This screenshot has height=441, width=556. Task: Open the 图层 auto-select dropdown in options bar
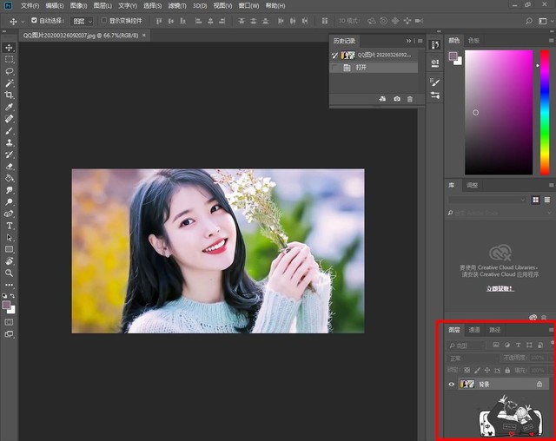83,20
